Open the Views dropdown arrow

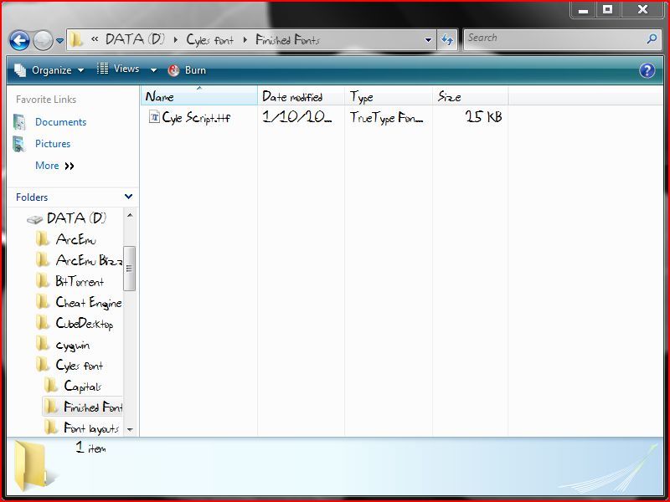click(153, 70)
